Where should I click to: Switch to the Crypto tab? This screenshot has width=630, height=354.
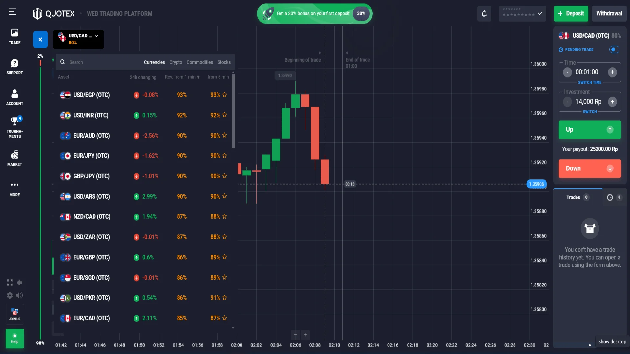tap(176, 62)
